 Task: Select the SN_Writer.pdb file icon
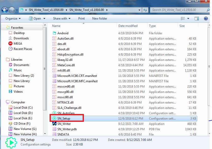pos(54,129)
